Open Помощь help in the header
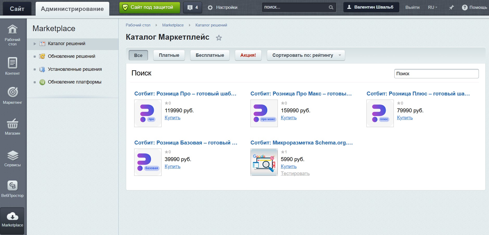The width and height of the screenshot is (489, 235). 475,8
